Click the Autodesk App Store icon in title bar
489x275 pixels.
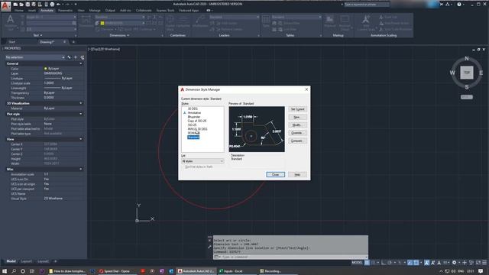point(442,5)
